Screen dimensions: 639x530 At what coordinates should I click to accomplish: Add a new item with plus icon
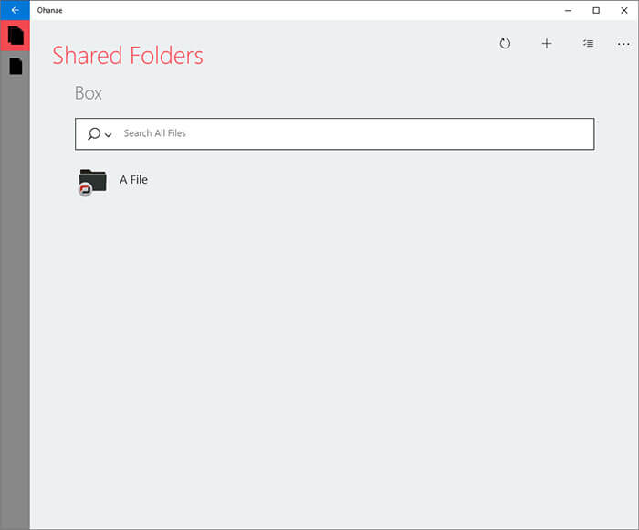pos(547,43)
